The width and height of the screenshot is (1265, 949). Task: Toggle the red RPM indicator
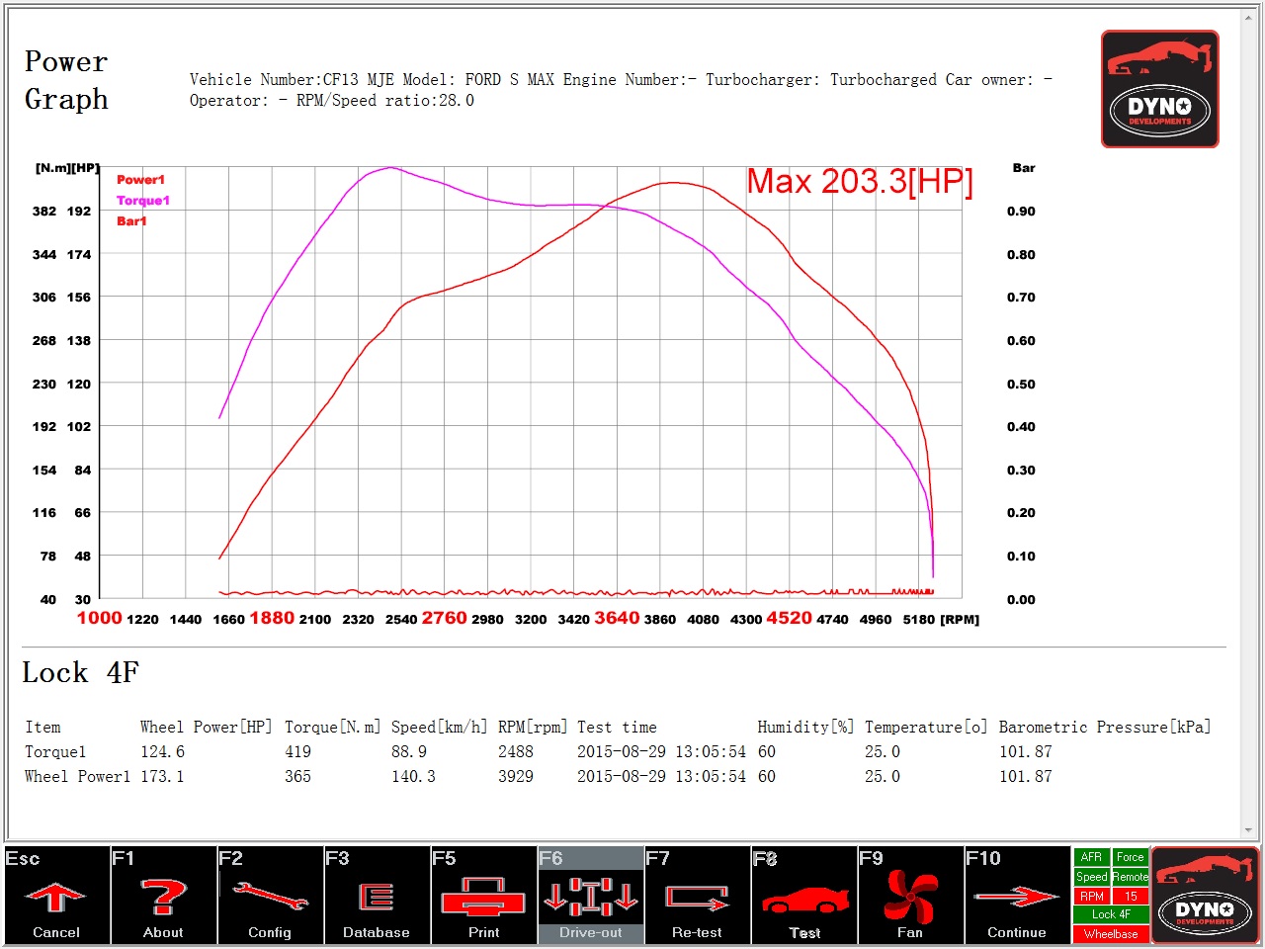tap(1091, 896)
